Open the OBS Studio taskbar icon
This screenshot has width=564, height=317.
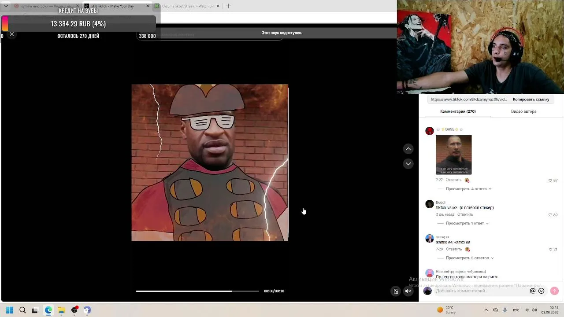(x=74, y=310)
